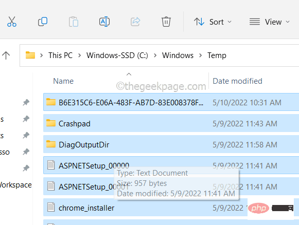Open the Sort dropdown menu
299x225 pixels.
(x=213, y=22)
